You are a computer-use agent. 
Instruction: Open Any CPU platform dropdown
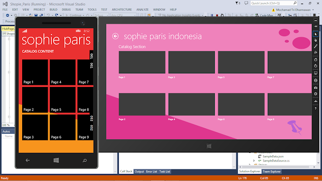123,15
